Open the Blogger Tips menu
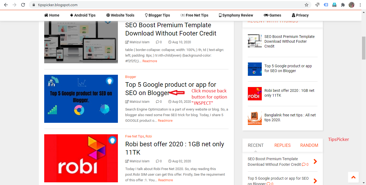Screen dimensions: 366x185 158,15
